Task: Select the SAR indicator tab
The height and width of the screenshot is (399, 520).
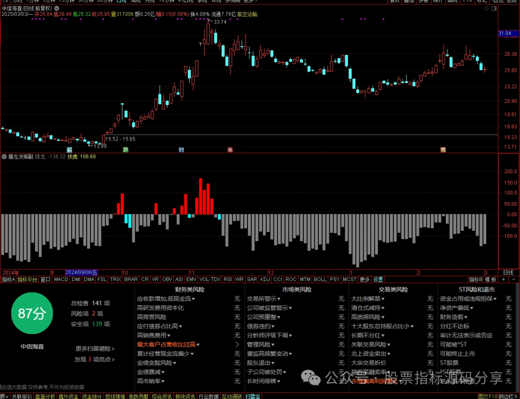Action: coord(252,279)
